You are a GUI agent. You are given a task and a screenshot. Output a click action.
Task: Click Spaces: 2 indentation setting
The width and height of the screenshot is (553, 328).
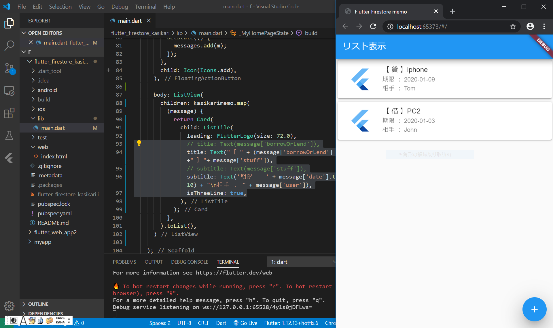tap(160, 323)
